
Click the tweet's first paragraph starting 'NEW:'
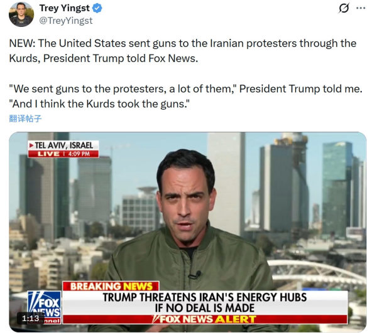183,51
